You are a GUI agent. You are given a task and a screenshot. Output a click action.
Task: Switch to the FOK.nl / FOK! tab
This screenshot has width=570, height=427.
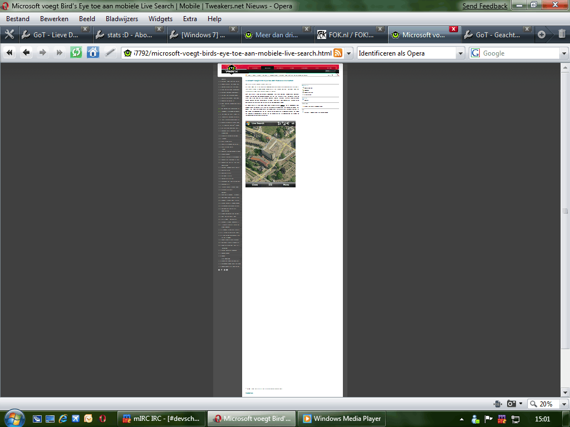pos(350,35)
